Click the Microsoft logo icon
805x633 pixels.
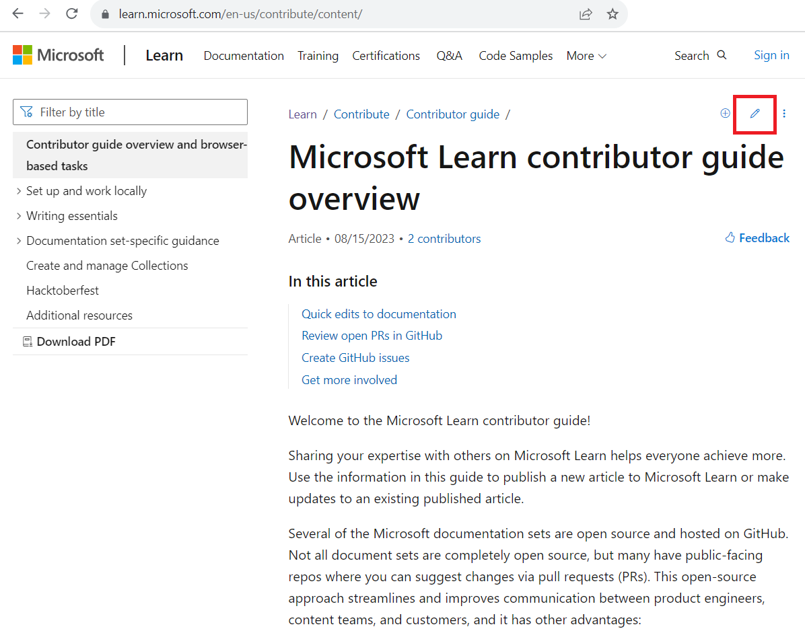point(22,54)
